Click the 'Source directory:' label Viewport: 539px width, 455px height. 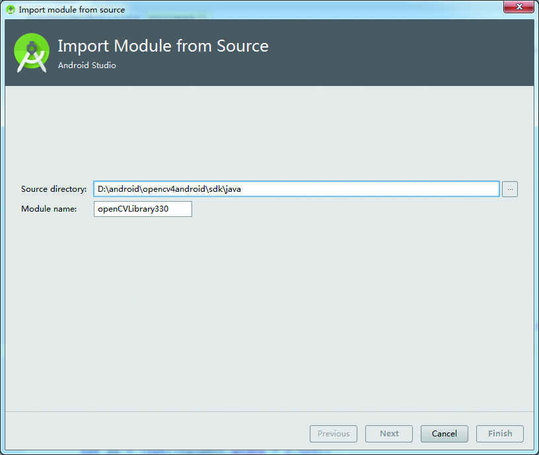(x=54, y=189)
